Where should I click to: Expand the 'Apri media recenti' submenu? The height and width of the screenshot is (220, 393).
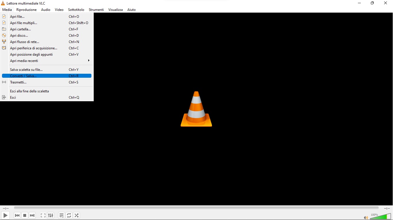tap(24, 61)
